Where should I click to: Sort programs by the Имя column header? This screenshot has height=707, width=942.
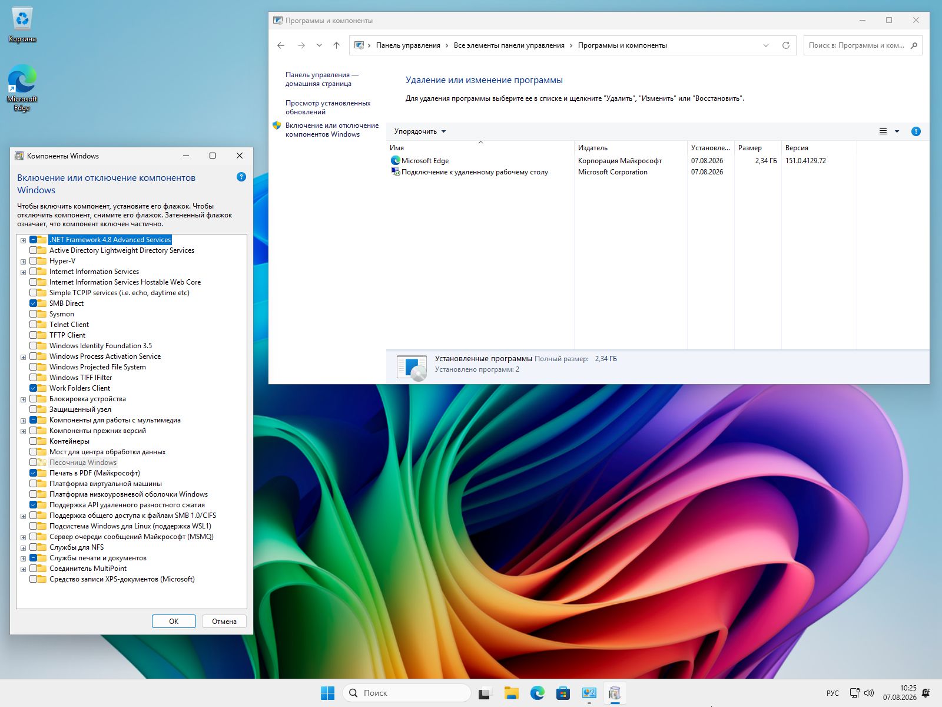tap(480, 148)
